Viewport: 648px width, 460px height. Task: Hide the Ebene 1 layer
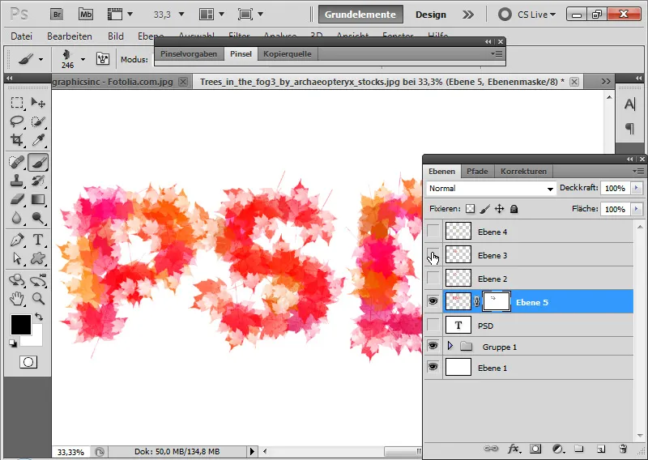pos(433,367)
